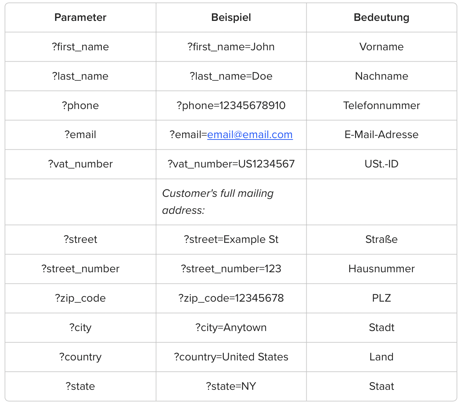The height and width of the screenshot is (405, 464).
Task: Click the Telefonnummer meaning cell
Action: point(381,105)
